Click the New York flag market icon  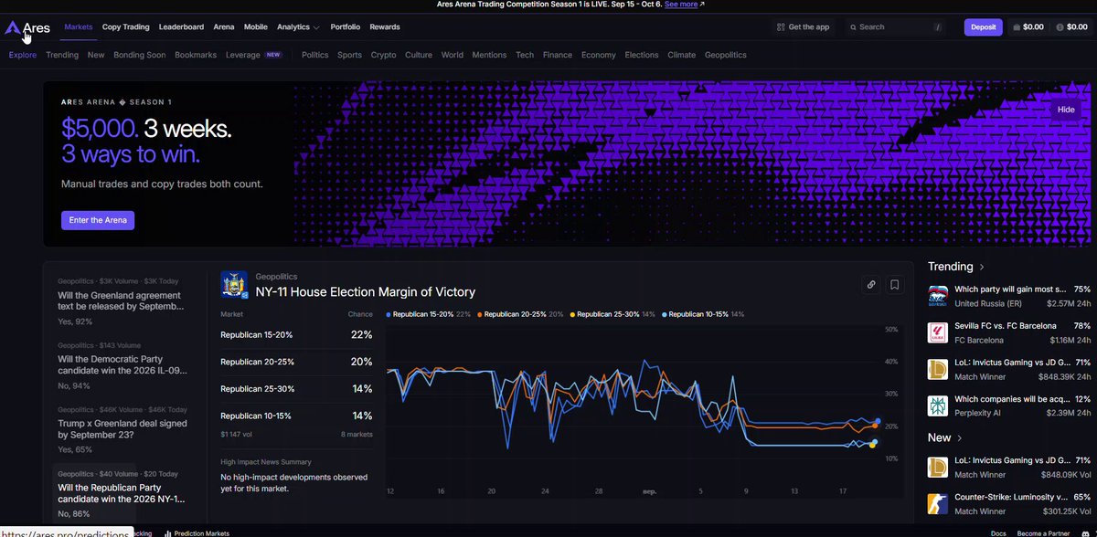coord(234,284)
